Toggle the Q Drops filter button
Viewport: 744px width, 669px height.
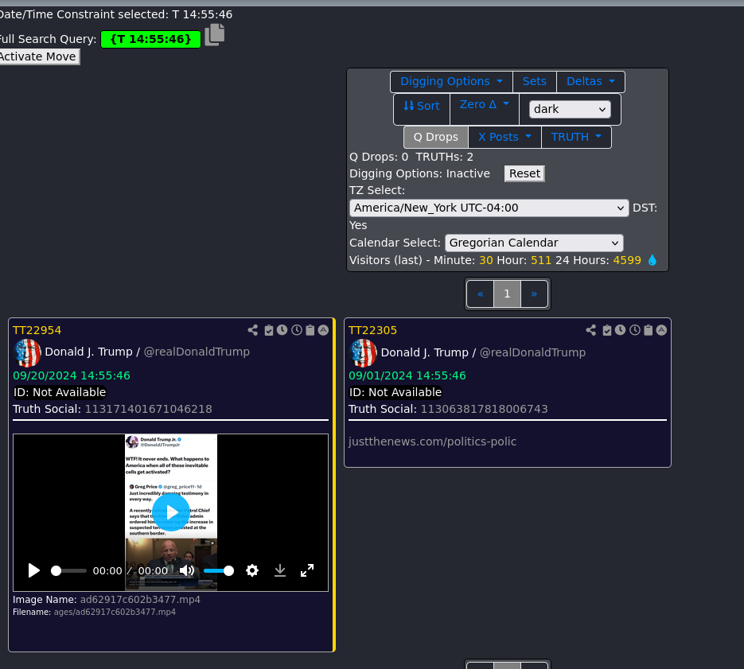pyautogui.click(x=435, y=137)
